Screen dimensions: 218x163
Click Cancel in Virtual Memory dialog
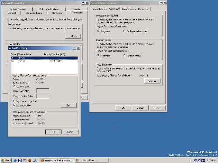pyautogui.click(x=70, y=132)
